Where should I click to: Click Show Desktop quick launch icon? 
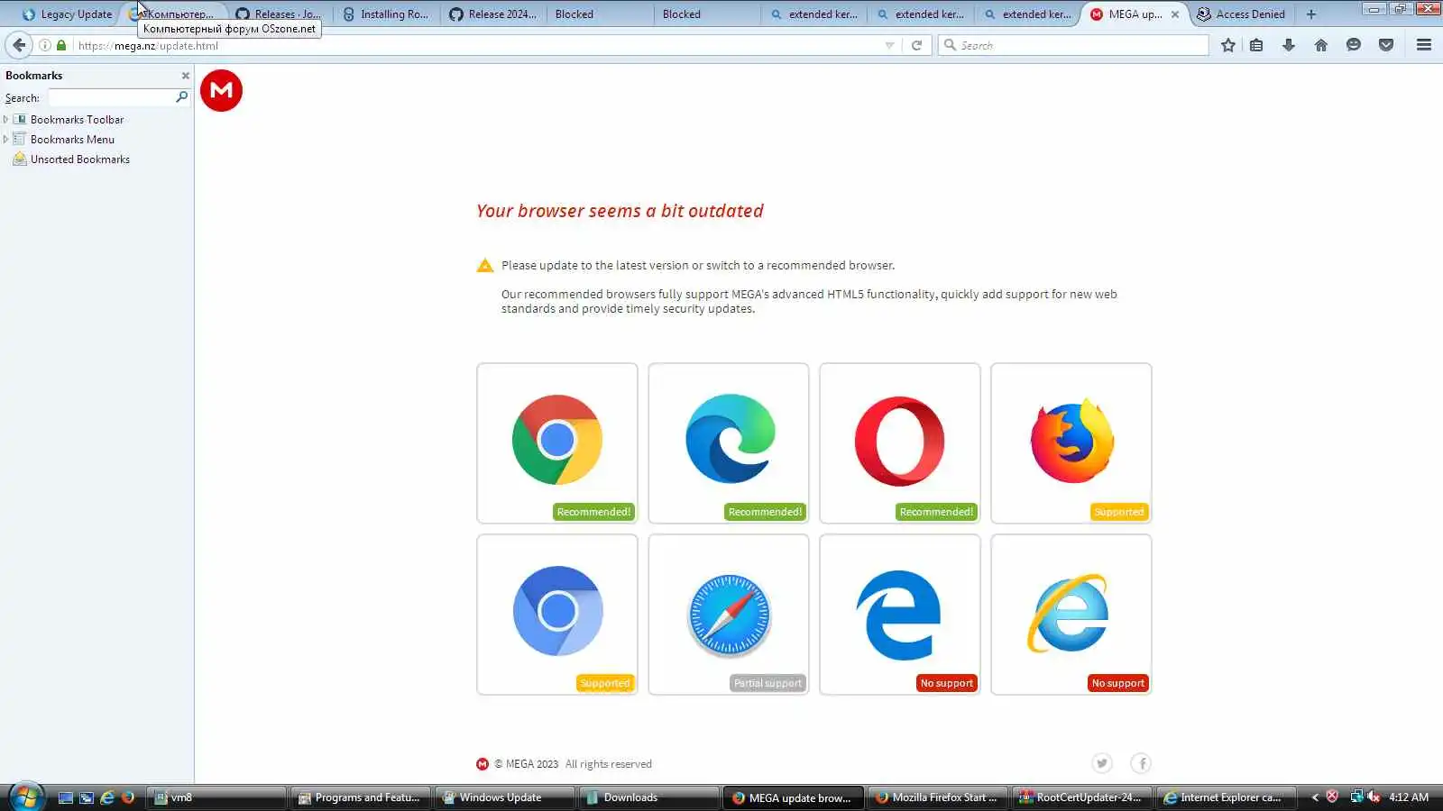click(x=66, y=797)
